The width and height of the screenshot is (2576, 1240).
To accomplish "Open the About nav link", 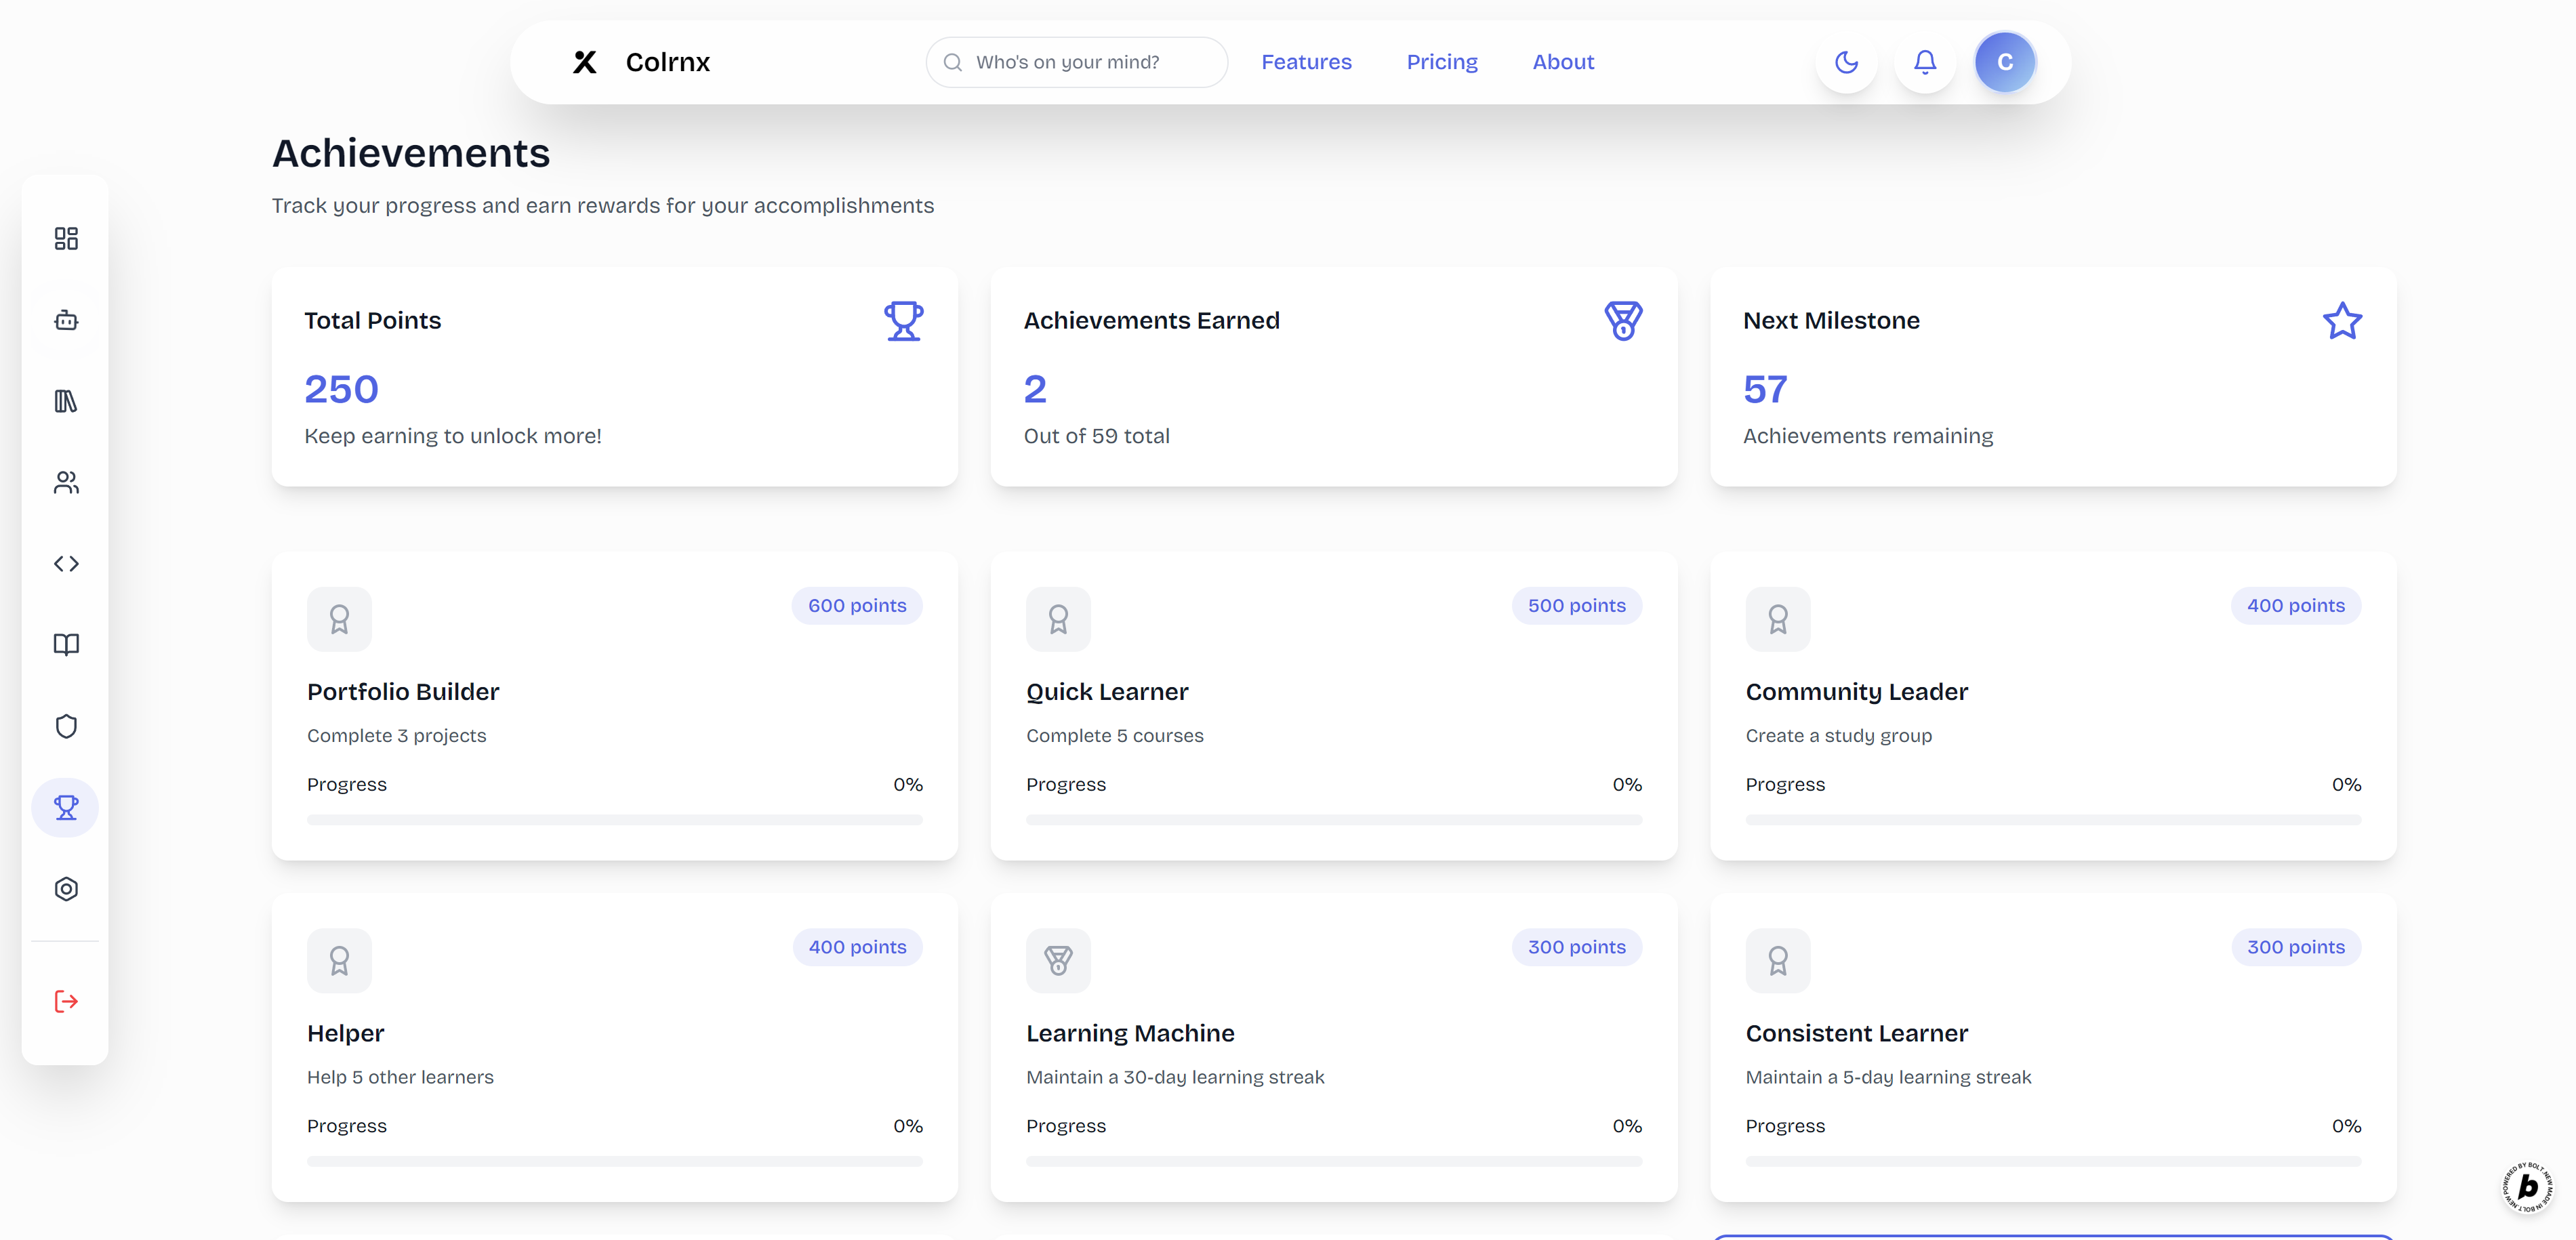I will coord(1563,62).
